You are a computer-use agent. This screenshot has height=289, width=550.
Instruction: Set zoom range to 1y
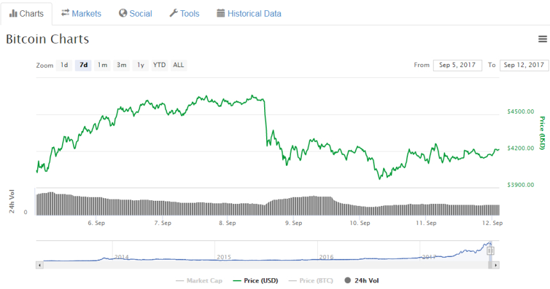[x=141, y=65]
